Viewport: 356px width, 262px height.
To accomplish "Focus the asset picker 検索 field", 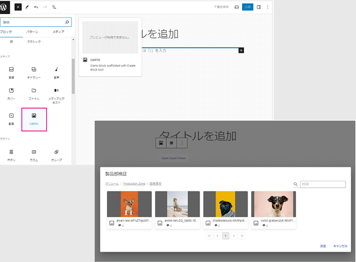I will [x=323, y=184].
